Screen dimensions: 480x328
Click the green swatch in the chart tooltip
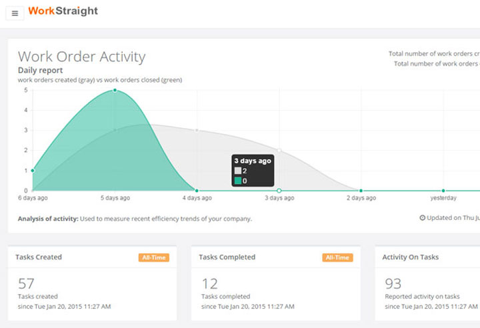point(238,181)
